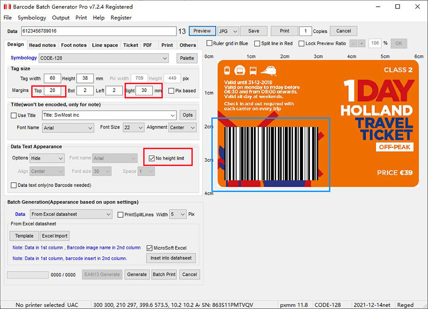The width and height of the screenshot is (428, 309).
Task: Click the Inset into datahseet button
Action: (171, 258)
